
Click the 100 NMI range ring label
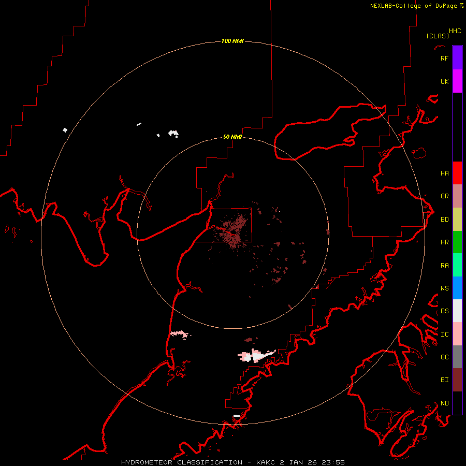(x=232, y=41)
